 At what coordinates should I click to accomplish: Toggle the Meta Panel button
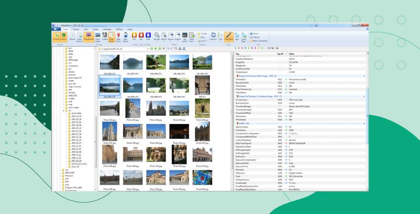tap(112, 37)
